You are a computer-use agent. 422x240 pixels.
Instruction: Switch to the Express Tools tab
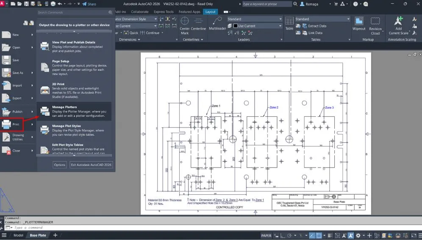pyautogui.click(x=164, y=12)
